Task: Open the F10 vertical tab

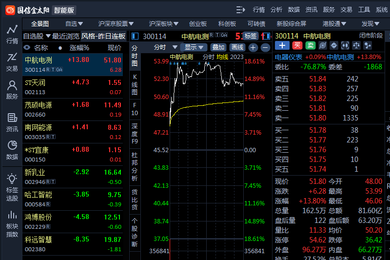Action: [x=135, y=109]
